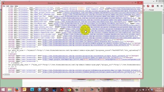Open the volume control in system tray

(x=149, y=90)
